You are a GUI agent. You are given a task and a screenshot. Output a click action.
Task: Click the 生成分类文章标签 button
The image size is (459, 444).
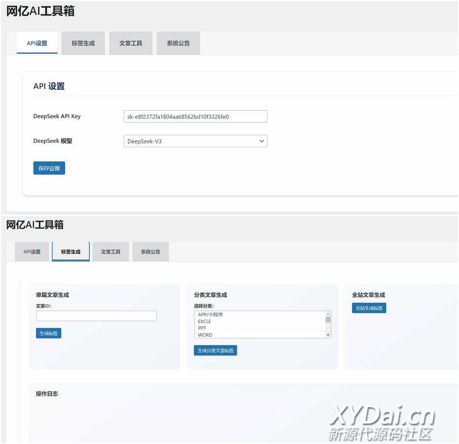pyautogui.click(x=215, y=351)
